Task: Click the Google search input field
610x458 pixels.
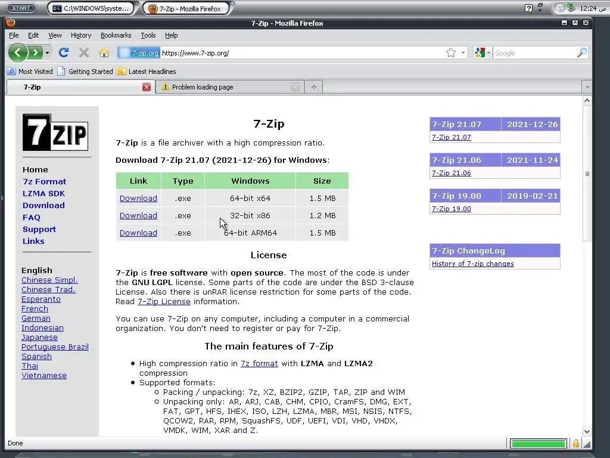Action: pyautogui.click(x=535, y=53)
